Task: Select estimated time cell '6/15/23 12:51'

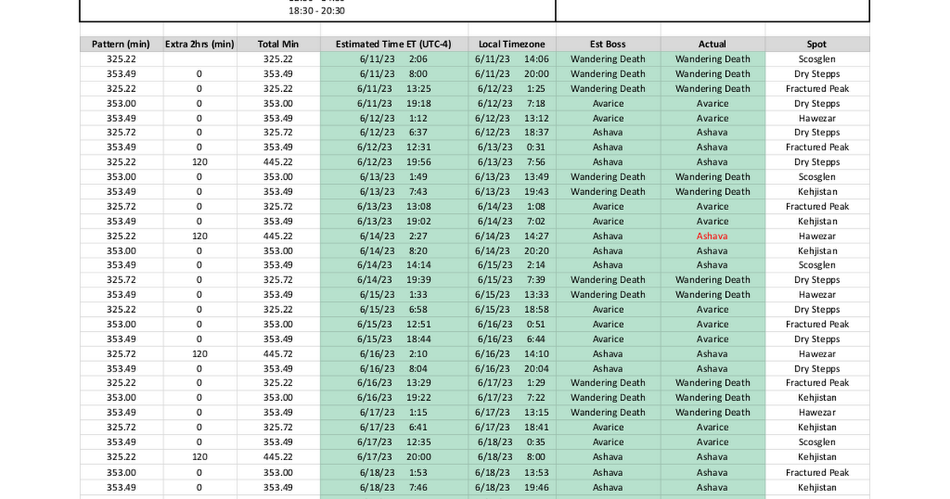Action: (393, 324)
